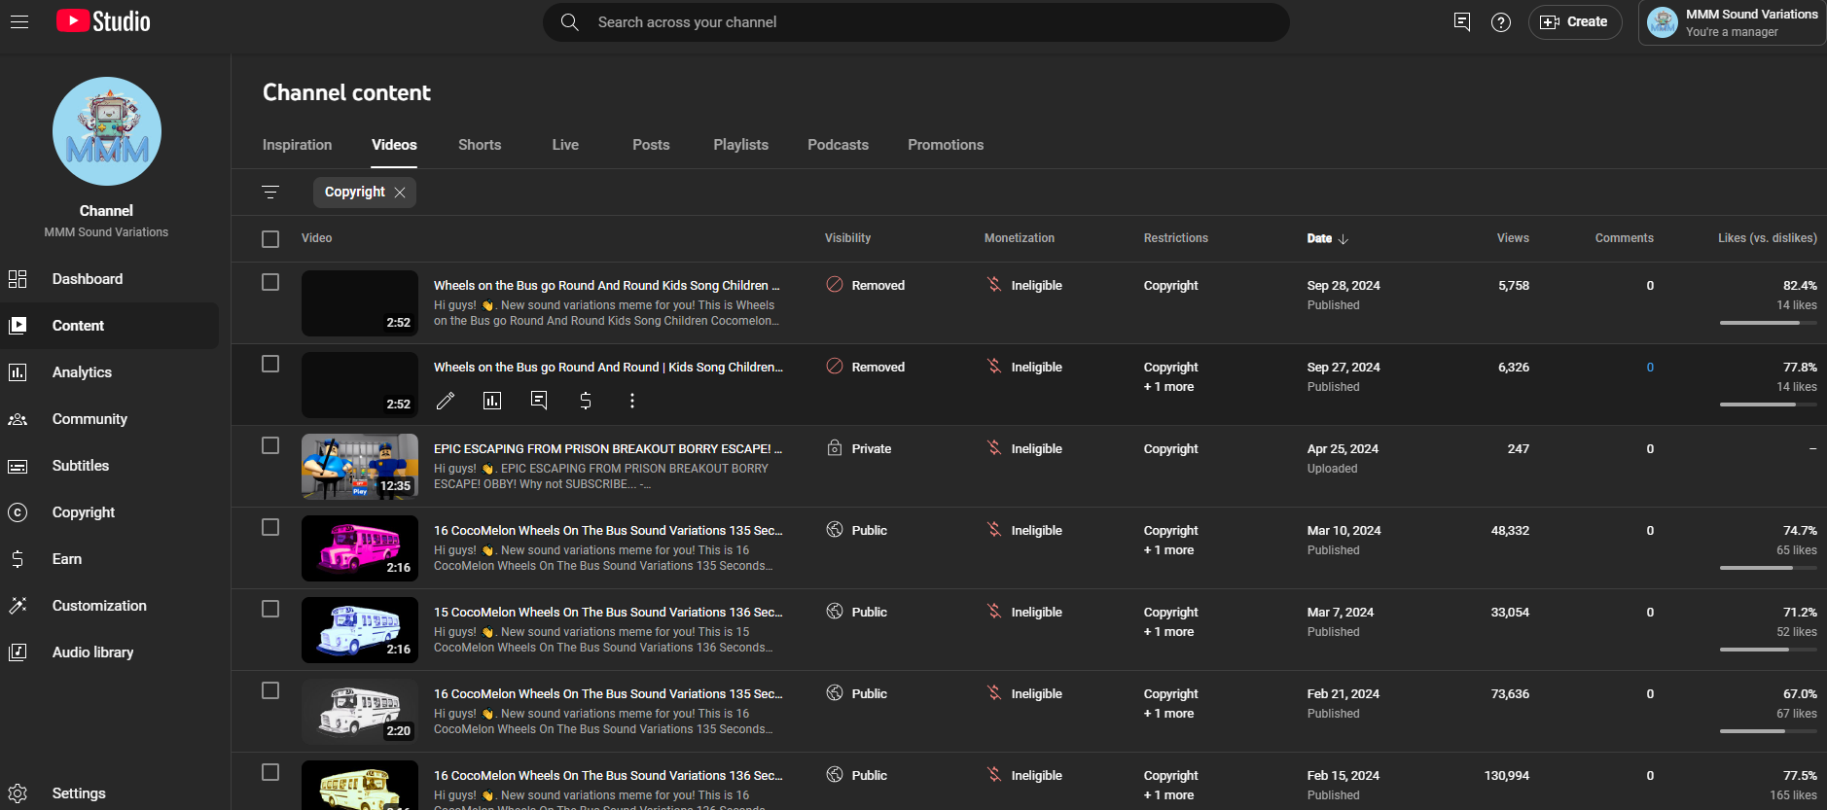Click Ineligible monetization icon for Mar 7 video

pos(994,612)
